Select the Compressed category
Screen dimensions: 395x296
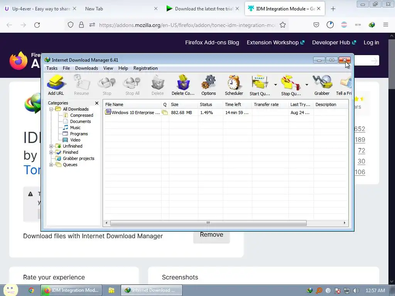82,115
